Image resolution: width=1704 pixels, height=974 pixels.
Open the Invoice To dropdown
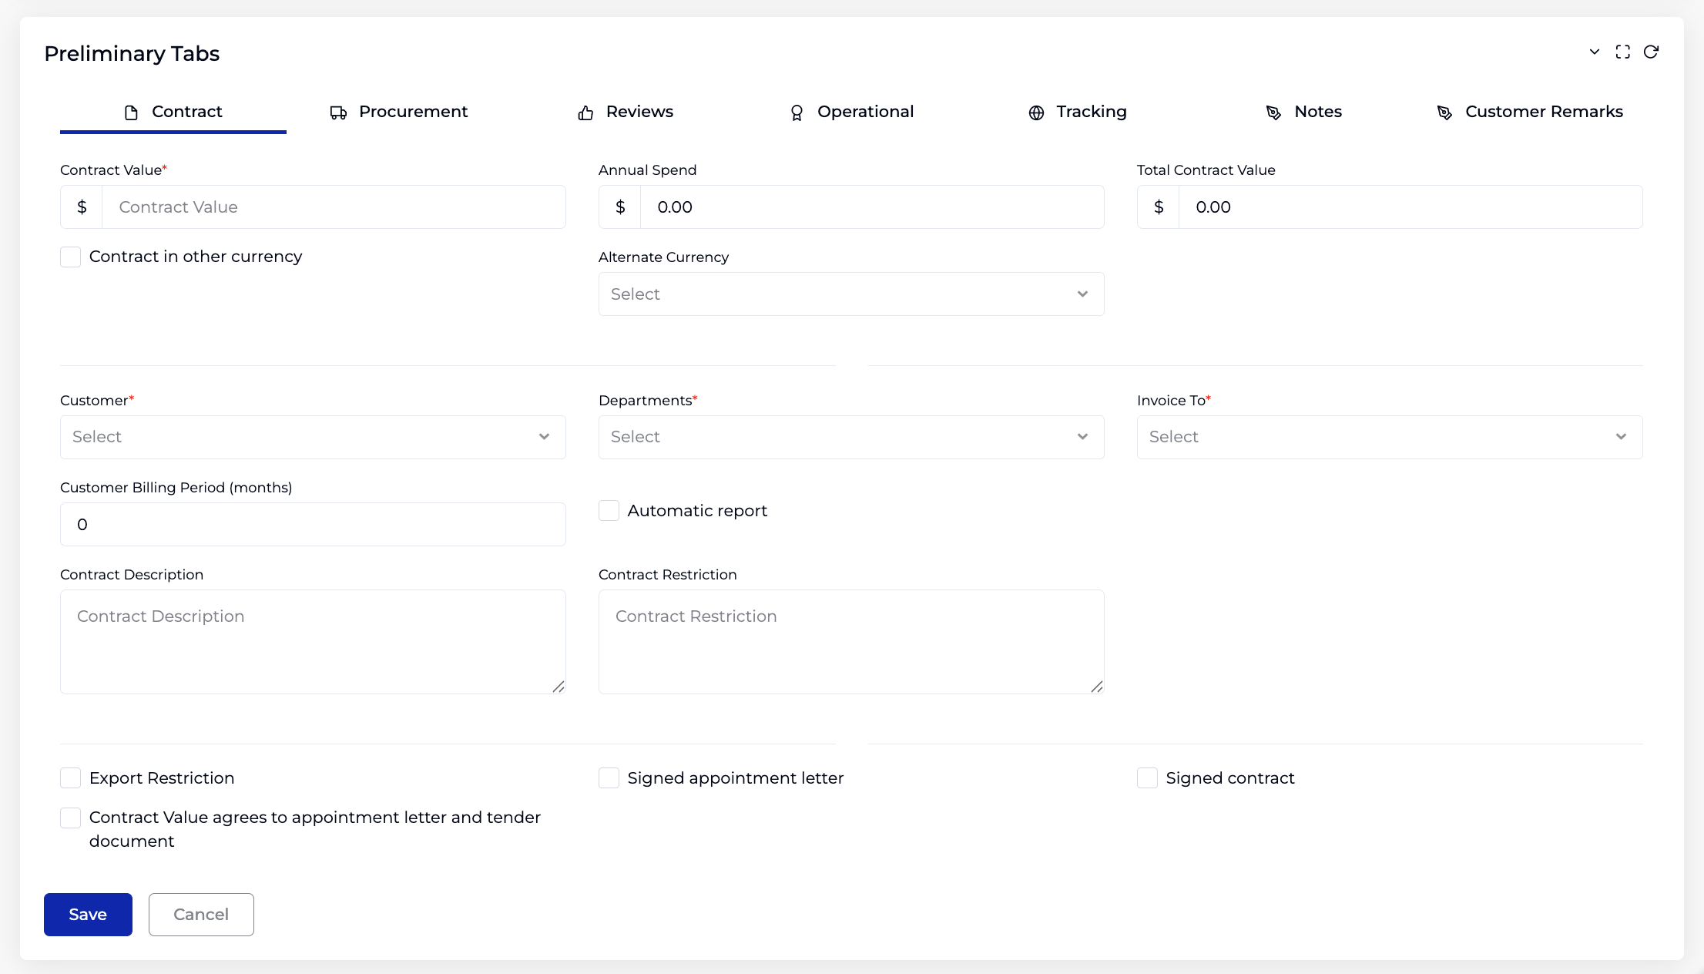point(1390,437)
